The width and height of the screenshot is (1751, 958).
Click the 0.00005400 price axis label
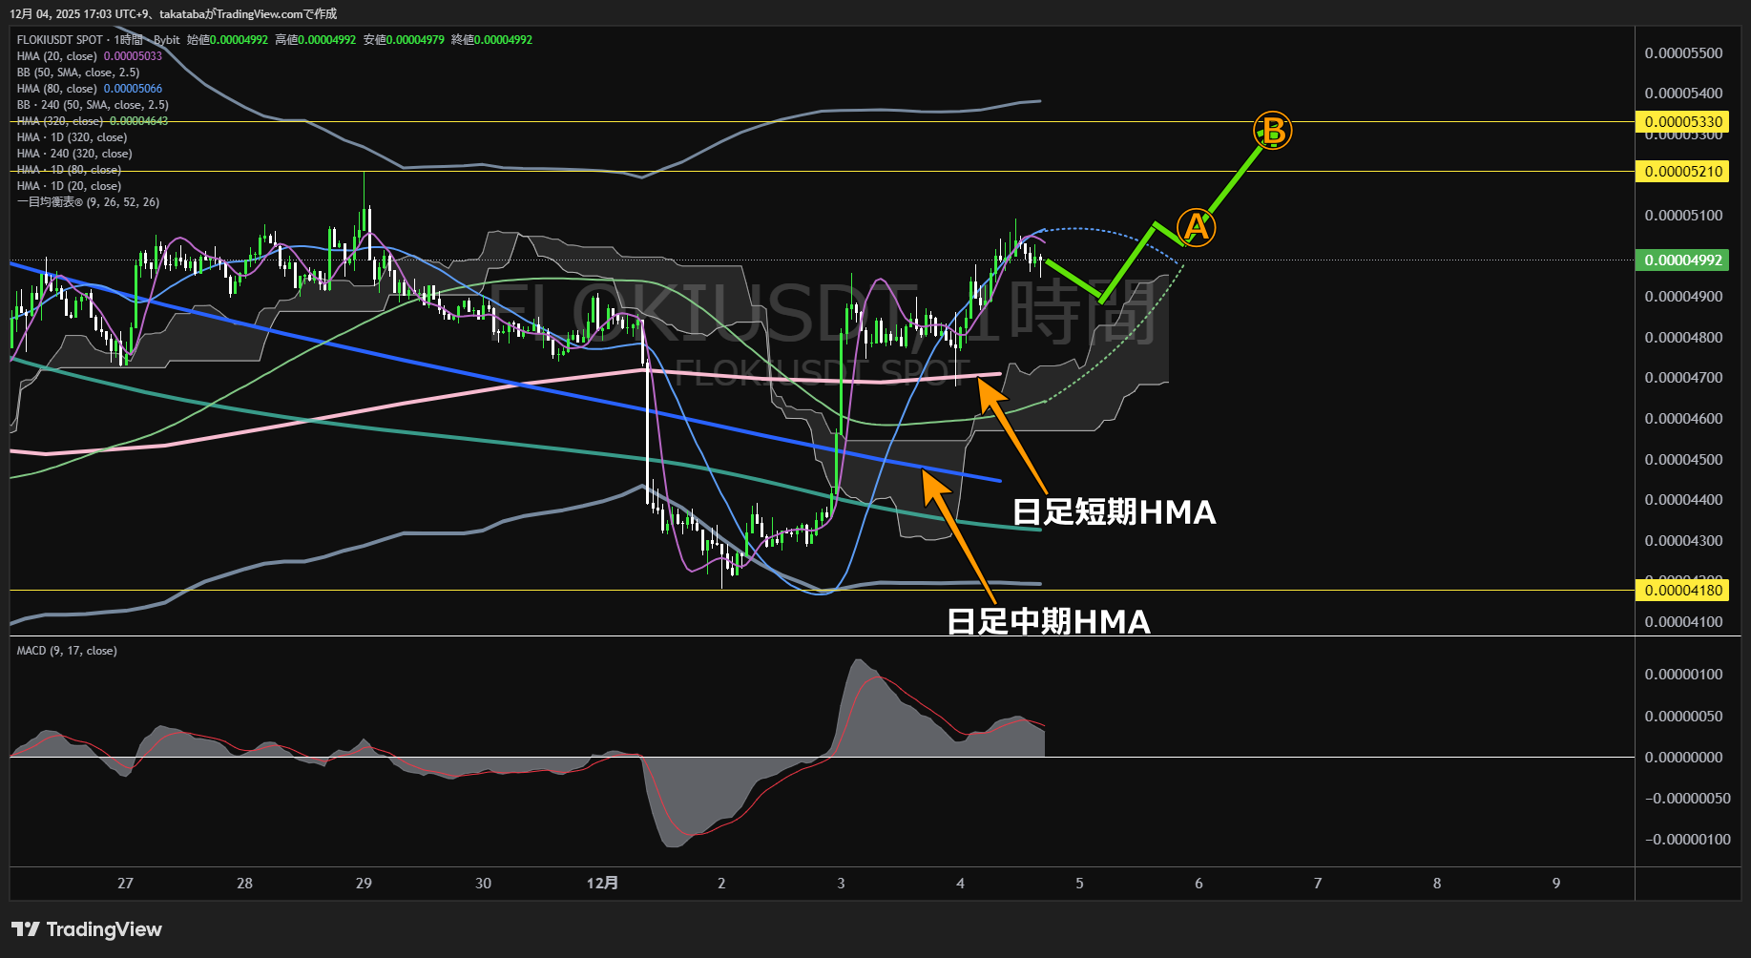coord(1683,94)
